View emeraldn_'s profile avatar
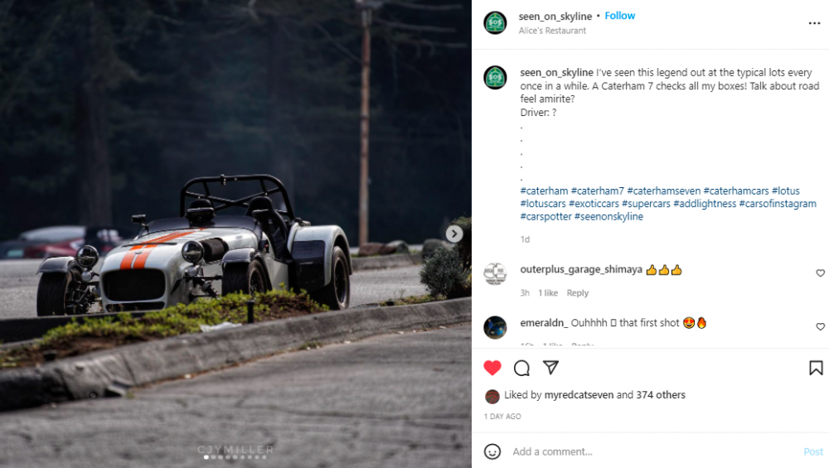This screenshot has width=829, height=468. 495,327
